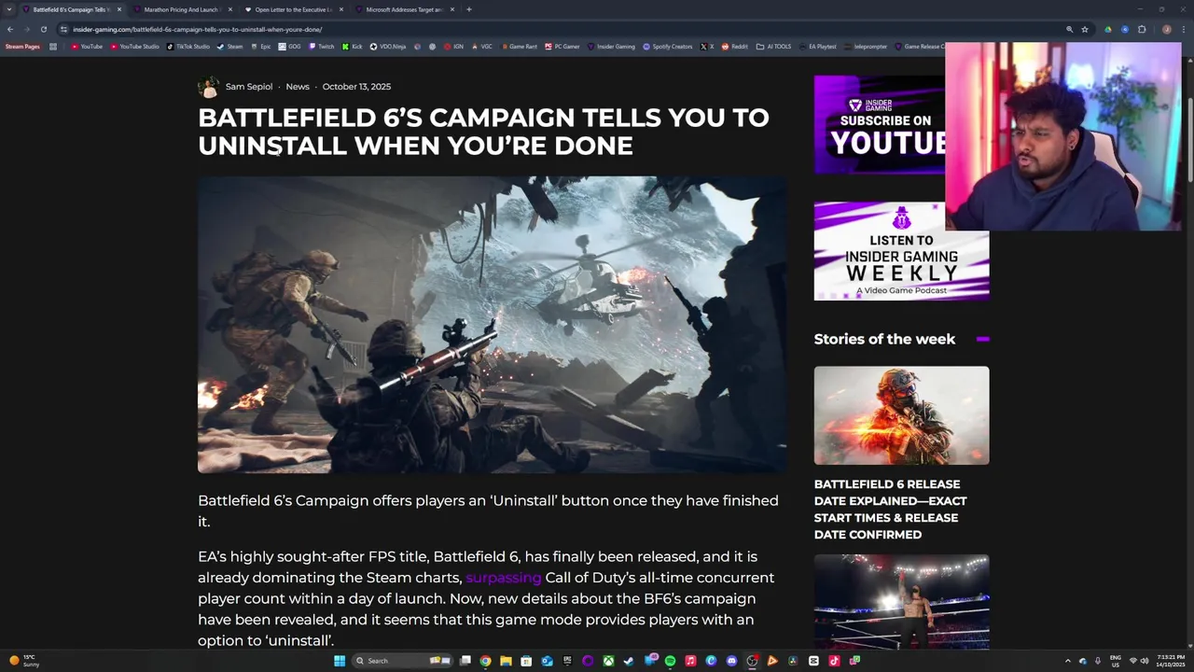Open the AI TOOLS bookmark folder
Viewport: 1194px width, 672px height.
(773, 46)
